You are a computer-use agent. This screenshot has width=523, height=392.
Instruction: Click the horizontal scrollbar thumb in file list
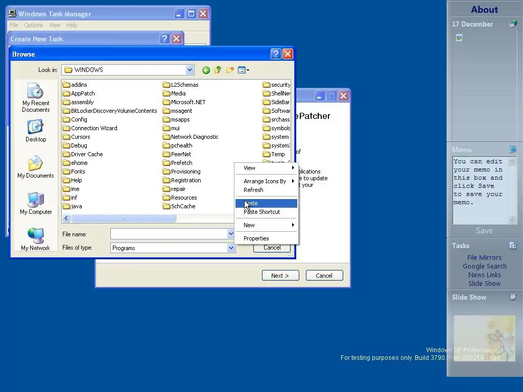[x=124, y=218]
